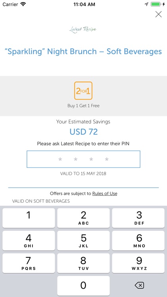Tap keypad digit 7 PQRS
167x297 pixels.
point(28,263)
